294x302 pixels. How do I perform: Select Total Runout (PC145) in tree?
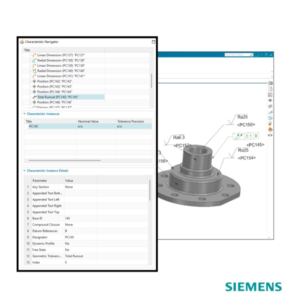pyautogui.click(x=57, y=97)
